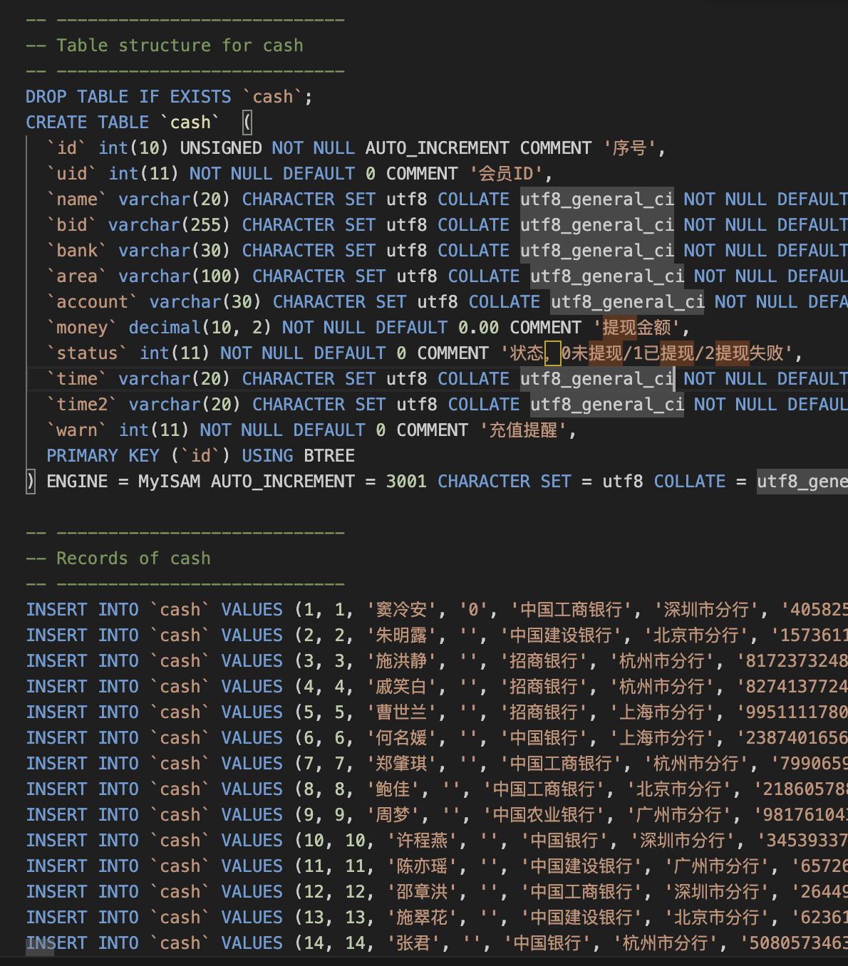Click the name '周梦'
Screen dimensions: 848x966
pyautogui.click(x=393, y=815)
